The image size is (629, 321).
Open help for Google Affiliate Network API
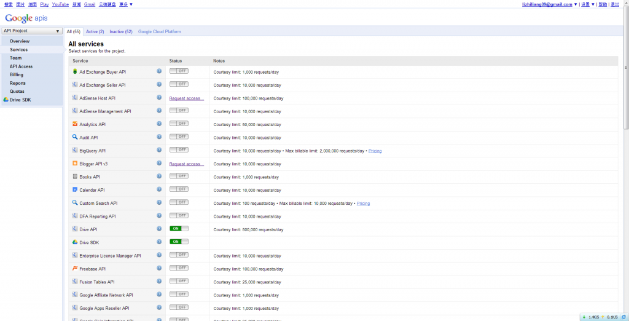pos(159,294)
